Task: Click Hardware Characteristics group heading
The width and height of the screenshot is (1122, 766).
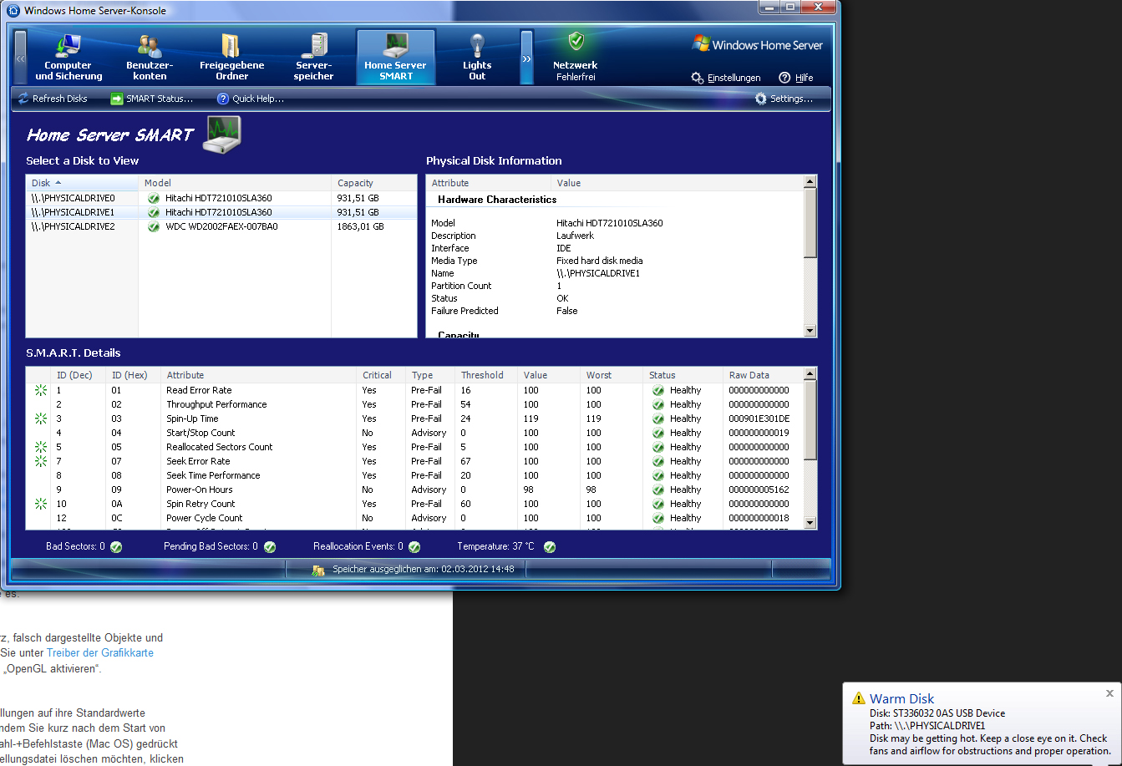Action: click(x=496, y=200)
